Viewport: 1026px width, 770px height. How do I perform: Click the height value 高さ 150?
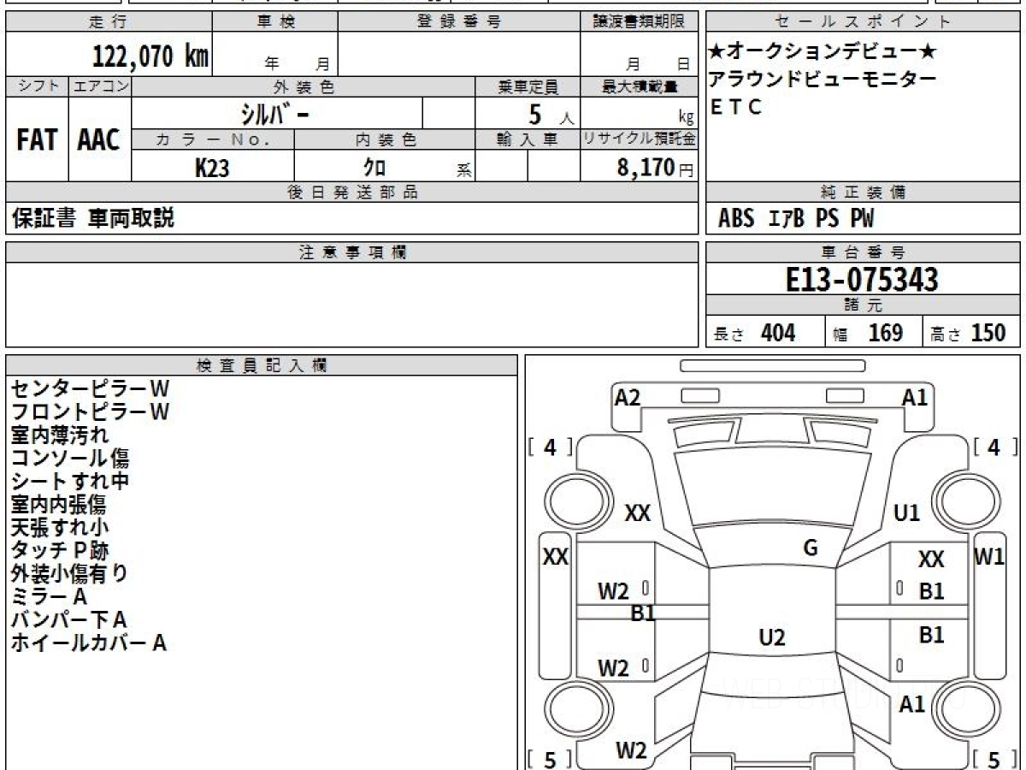[968, 333]
